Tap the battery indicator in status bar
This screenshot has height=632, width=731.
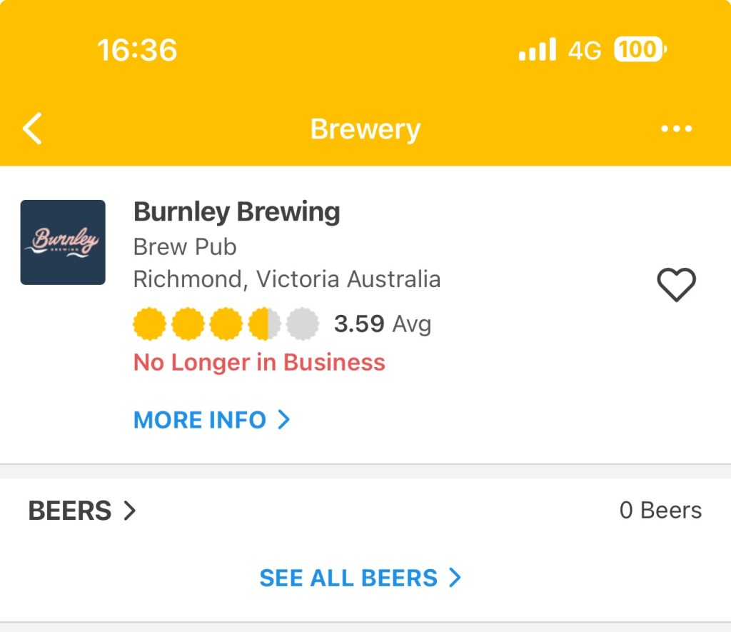pyautogui.click(x=640, y=50)
